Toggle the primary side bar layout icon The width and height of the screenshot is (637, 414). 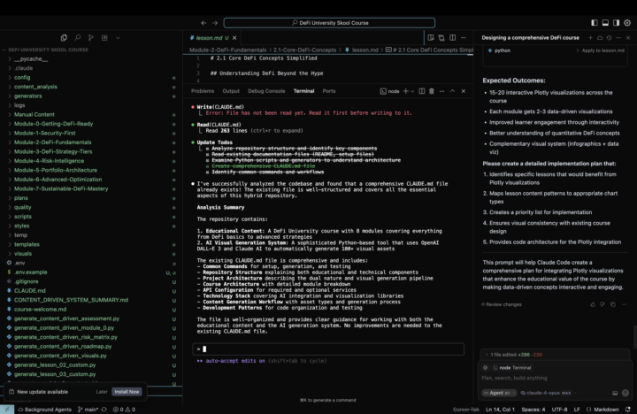click(595, 23)
